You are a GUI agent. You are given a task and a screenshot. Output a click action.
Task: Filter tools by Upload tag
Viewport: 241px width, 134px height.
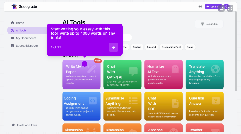pyautogui.click(x=152, y=47)
